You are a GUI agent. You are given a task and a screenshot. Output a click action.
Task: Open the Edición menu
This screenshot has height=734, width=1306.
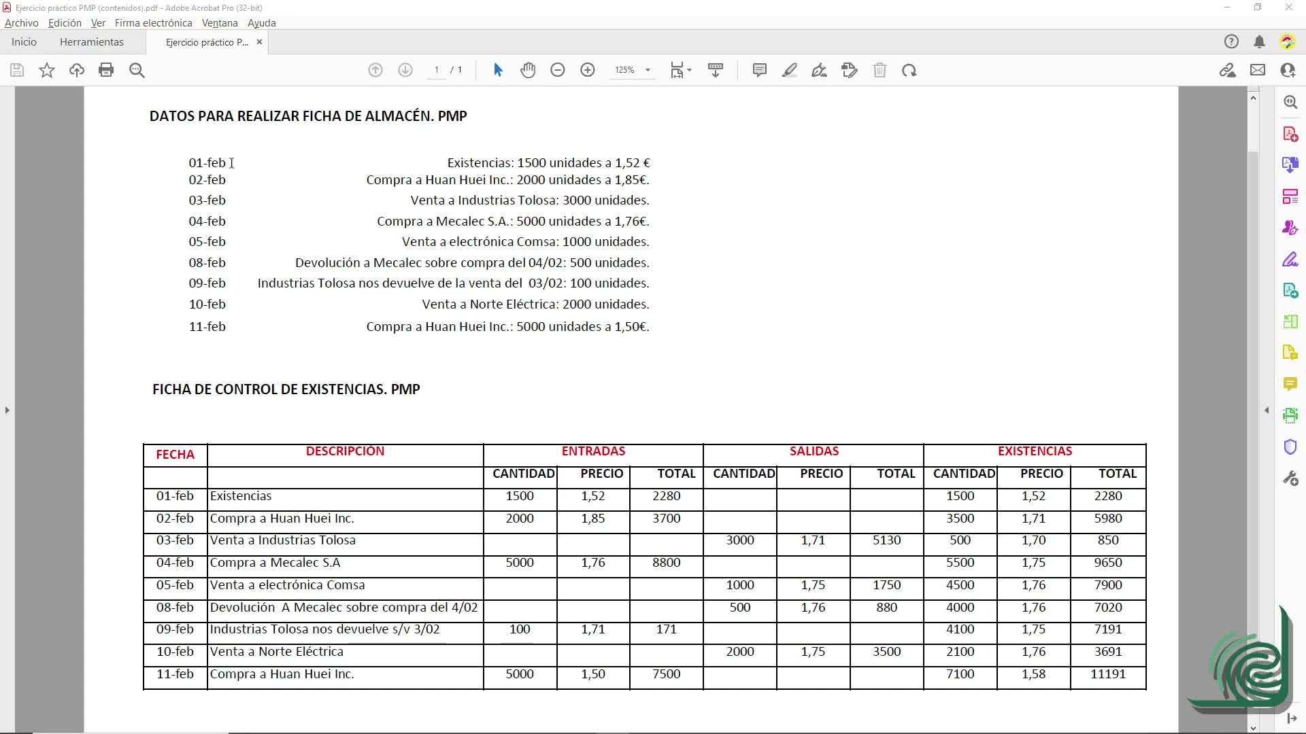pyautogui.click(x=65, y=22)
